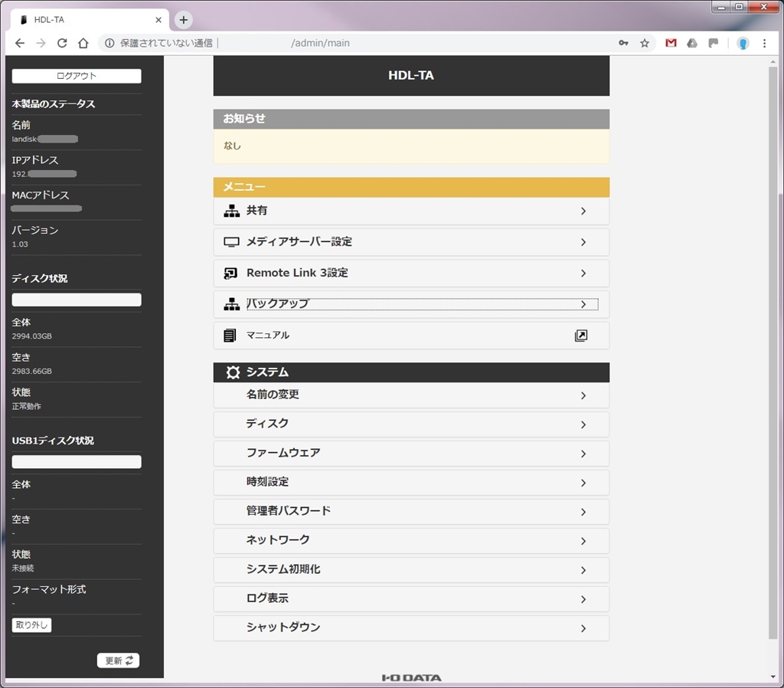The height and width of the screenshot is (688, 784).
Task: Click the なし notice text
Action: (x=232, y=146)
